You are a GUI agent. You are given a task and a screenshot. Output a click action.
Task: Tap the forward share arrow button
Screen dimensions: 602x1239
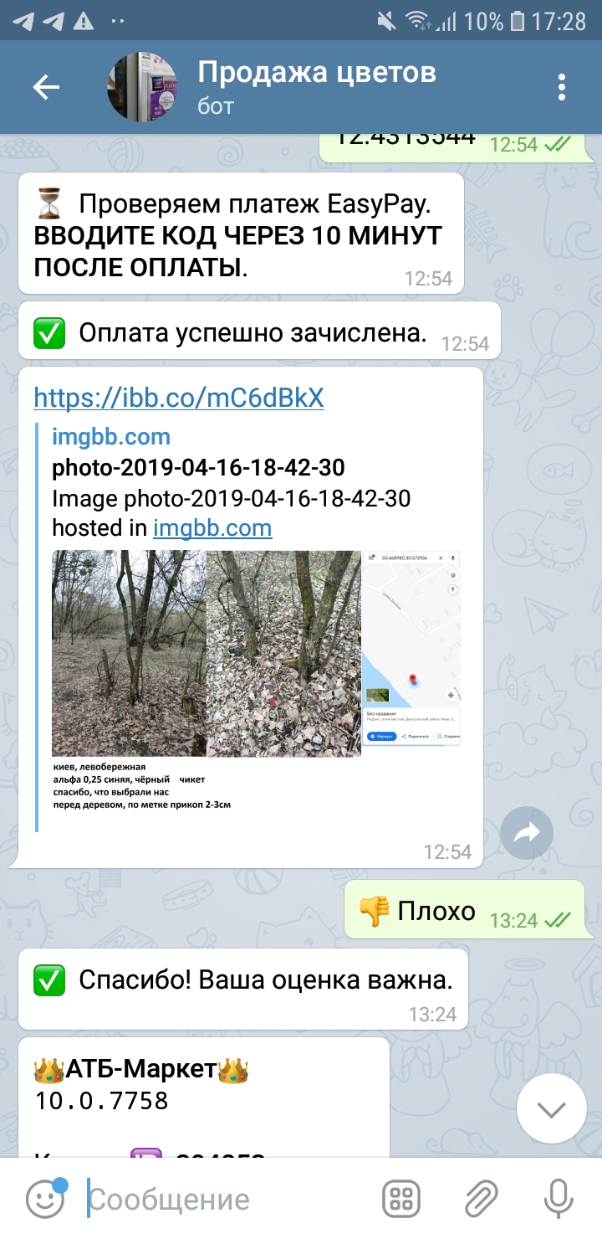coord(527,832)
